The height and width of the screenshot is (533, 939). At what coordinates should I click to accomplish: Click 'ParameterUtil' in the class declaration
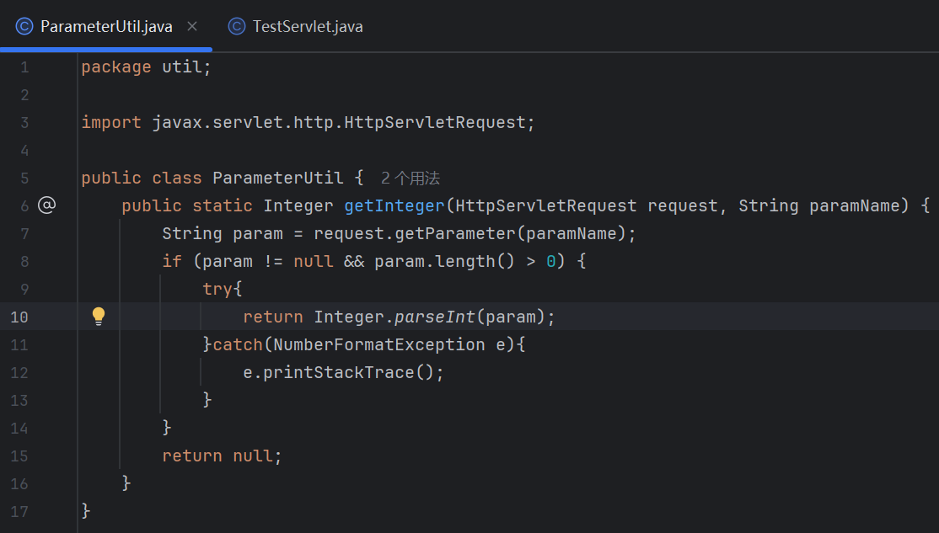[278, 179]
